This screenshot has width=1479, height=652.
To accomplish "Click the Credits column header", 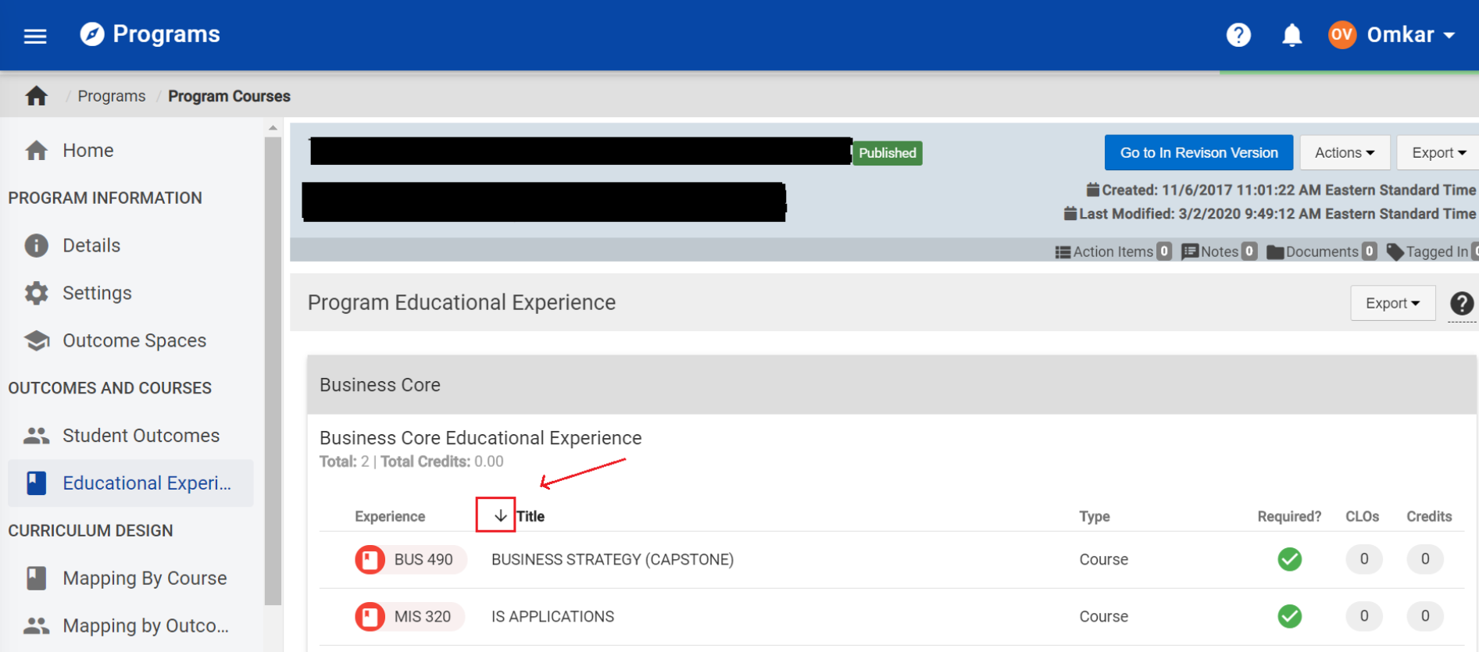I will [1429, 517].
